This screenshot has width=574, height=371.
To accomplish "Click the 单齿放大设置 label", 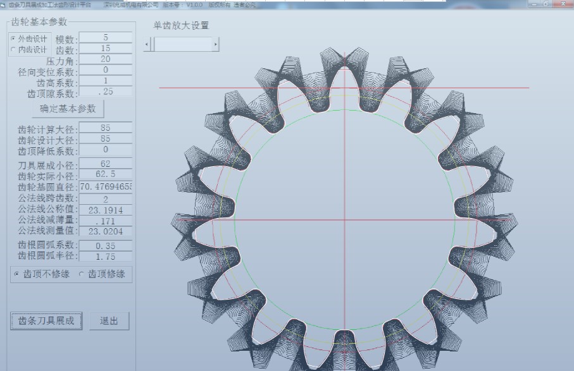I will [x=181, y=25].
